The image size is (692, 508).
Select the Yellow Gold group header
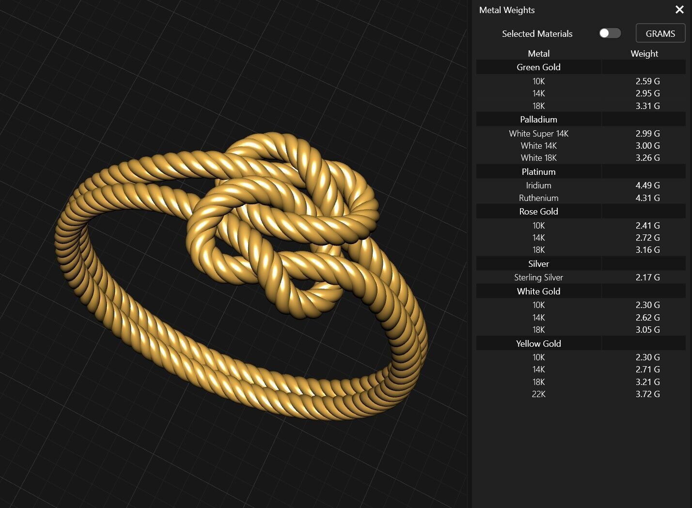click(x=581, y=344)
